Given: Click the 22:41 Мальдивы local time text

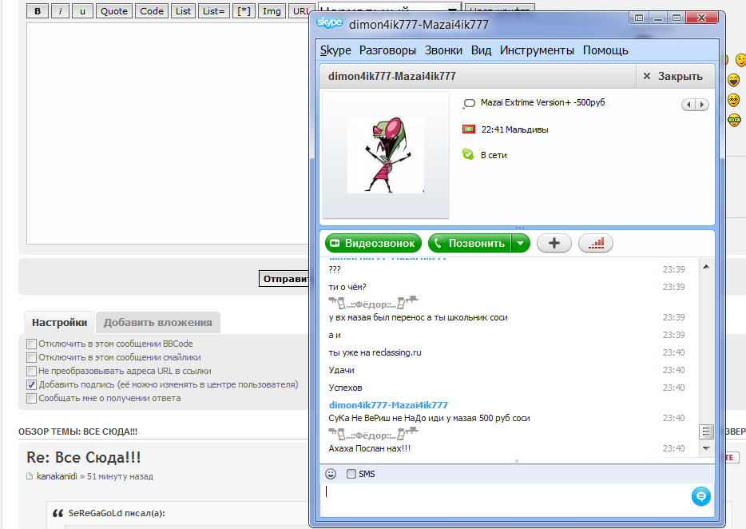Looking at the screenshot, I should pos(515,129).
